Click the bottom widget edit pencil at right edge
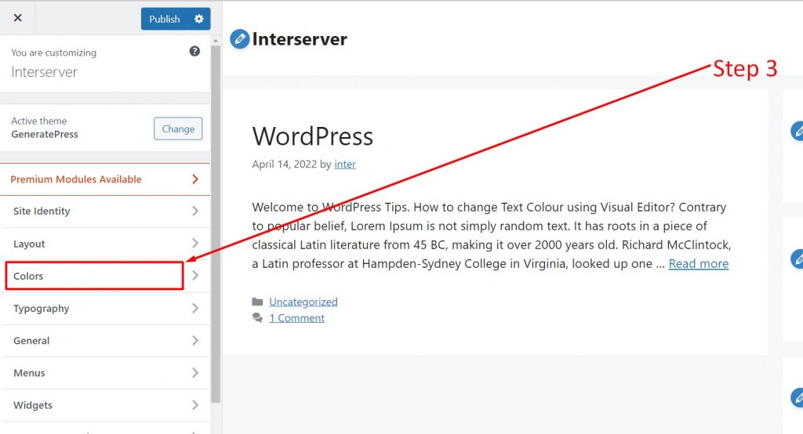Viewport: 803px width, 434px height. (x=798, y=398)
